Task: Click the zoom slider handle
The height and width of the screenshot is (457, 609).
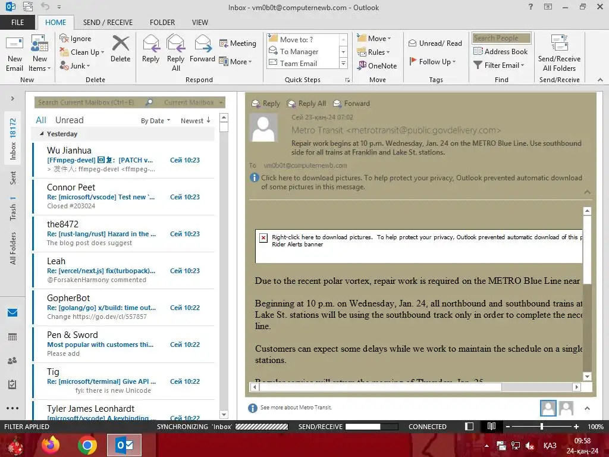Action: [x=541, y=426]
